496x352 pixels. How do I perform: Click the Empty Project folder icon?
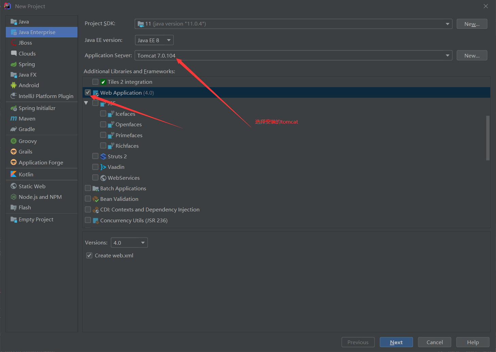click(x=14, y=220)
